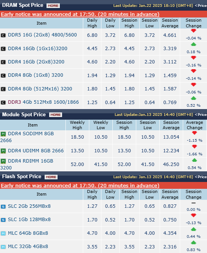
Task: Click the blue S icon beside SLC 1Gb 128MBx8
Action: (3, 220)
